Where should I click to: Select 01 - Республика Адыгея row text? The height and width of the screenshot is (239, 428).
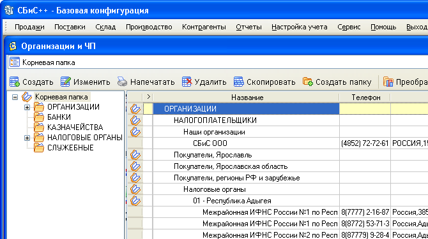[x=232, y=201]
